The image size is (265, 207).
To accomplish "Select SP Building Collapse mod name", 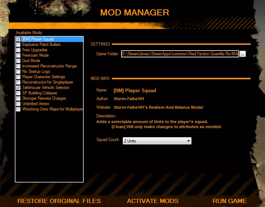I will click(40, 93).
